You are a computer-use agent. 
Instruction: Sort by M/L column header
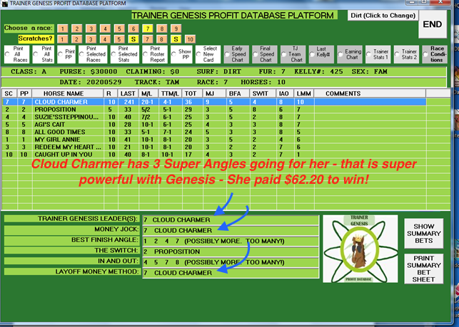pos(148,93)
